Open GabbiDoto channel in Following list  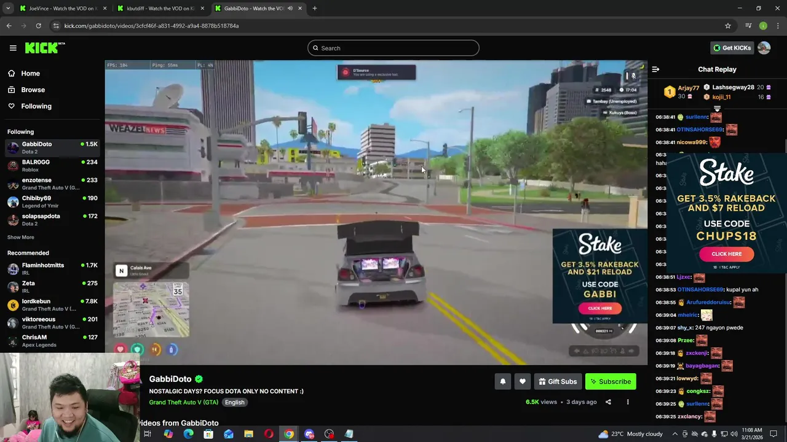[x=52, y=147]
